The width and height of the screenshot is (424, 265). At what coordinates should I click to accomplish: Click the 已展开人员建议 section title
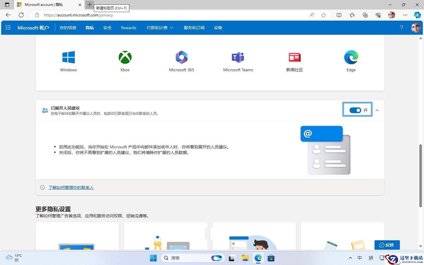(x=65, y=108)
